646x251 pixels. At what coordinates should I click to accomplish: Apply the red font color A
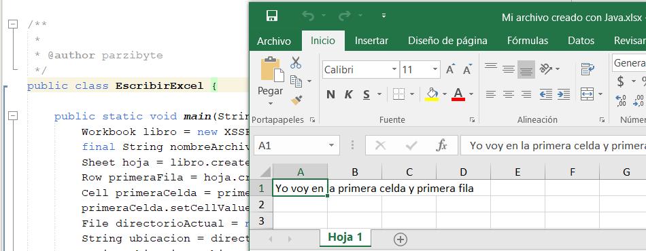click(458, 94)
